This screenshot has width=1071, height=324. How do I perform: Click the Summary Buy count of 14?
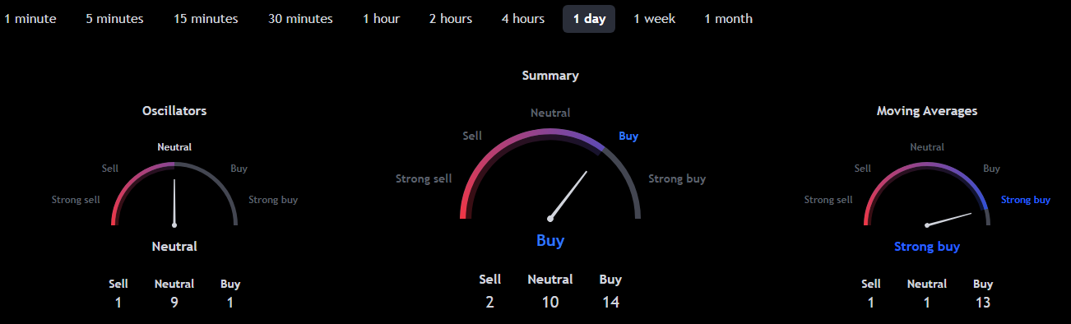[610, 302]
